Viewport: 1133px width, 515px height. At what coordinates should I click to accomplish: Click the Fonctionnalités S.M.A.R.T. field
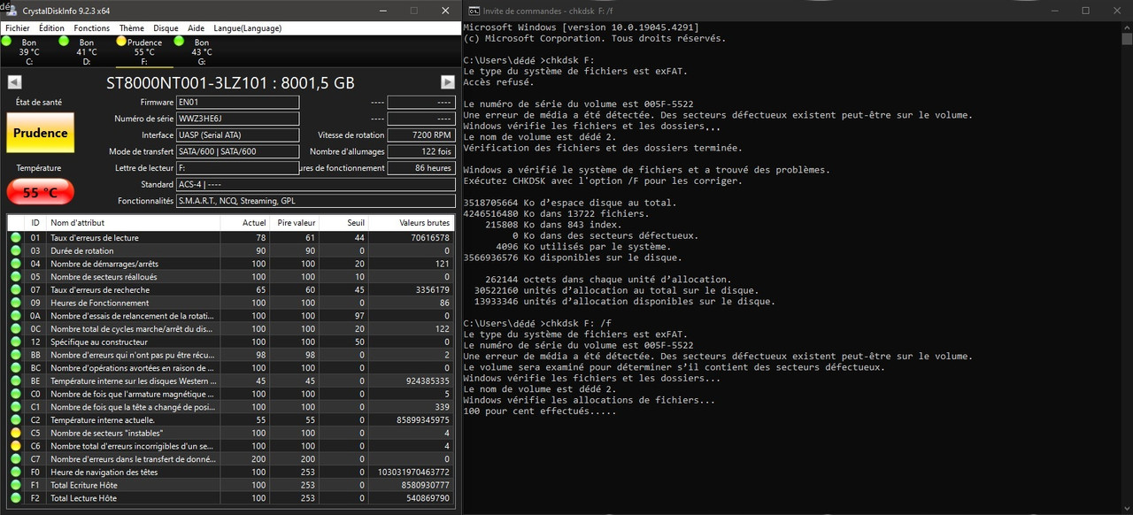pyautogui.click(x=315, y=201)
